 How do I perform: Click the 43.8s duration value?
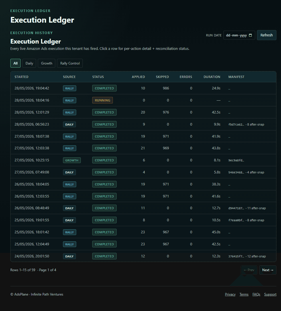[216, 148]
